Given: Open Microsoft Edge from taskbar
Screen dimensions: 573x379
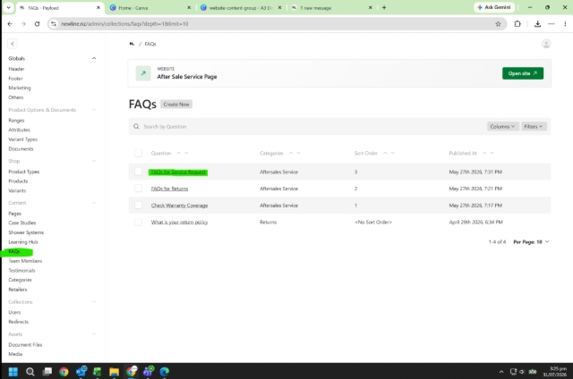Looking at the screenshot, I should [x=165, y=371].
